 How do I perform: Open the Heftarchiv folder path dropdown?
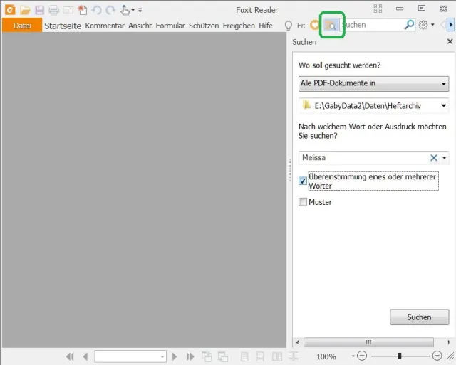373,106
